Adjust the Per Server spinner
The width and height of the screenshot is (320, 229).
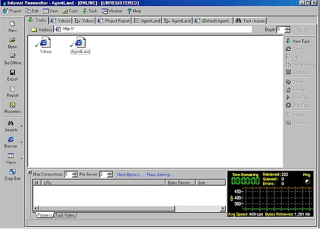110,174
